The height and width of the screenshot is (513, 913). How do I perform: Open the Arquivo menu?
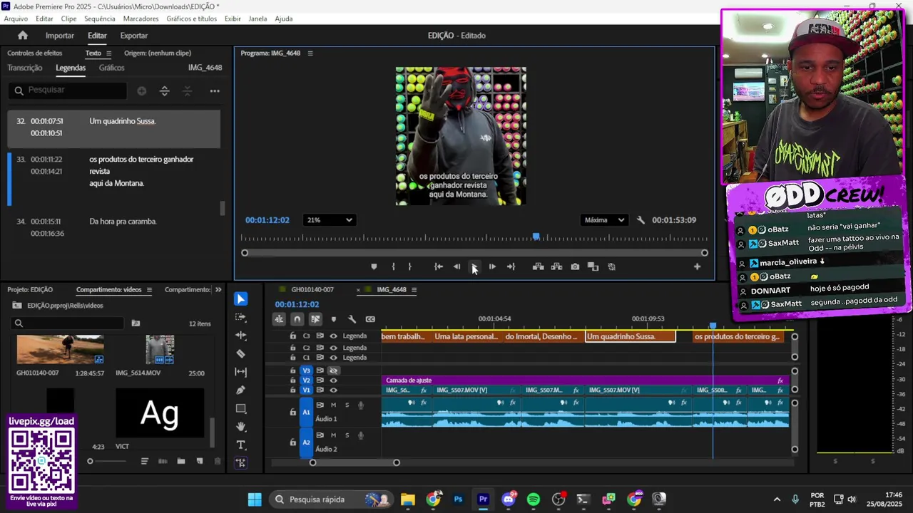(x=16, y=19)
